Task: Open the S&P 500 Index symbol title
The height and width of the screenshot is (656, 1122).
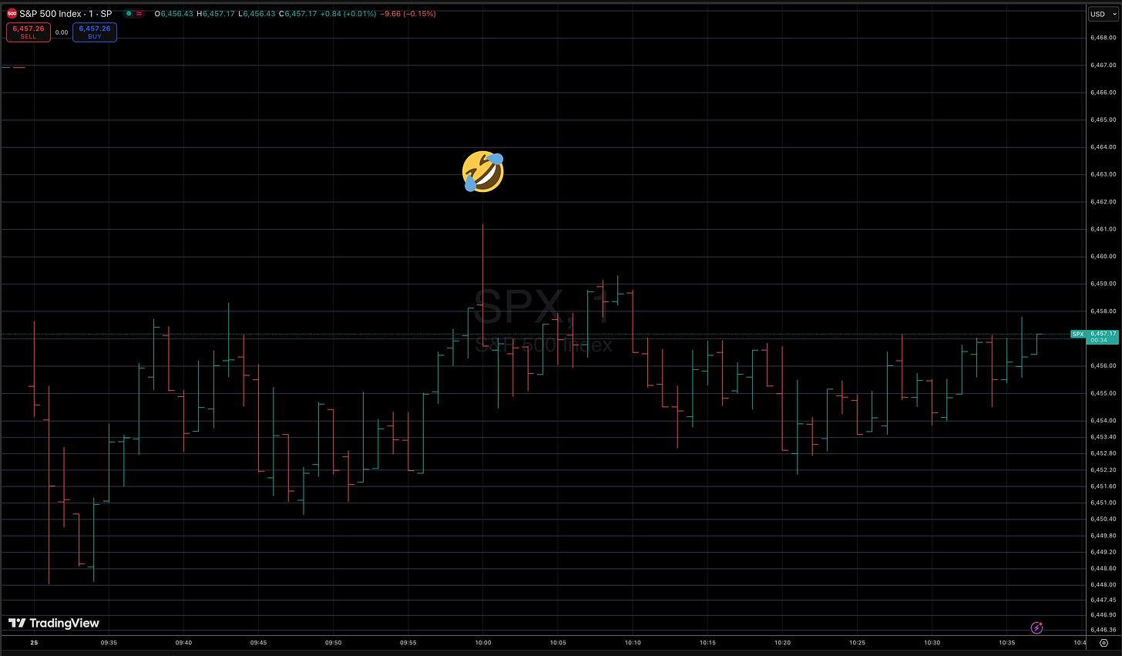Action: tap(66, 14)
